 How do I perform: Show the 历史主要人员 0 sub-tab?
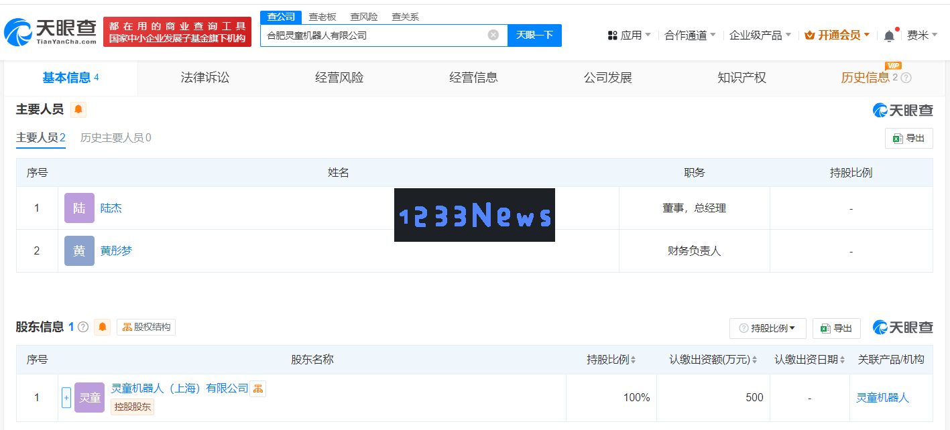click(116, 138)
